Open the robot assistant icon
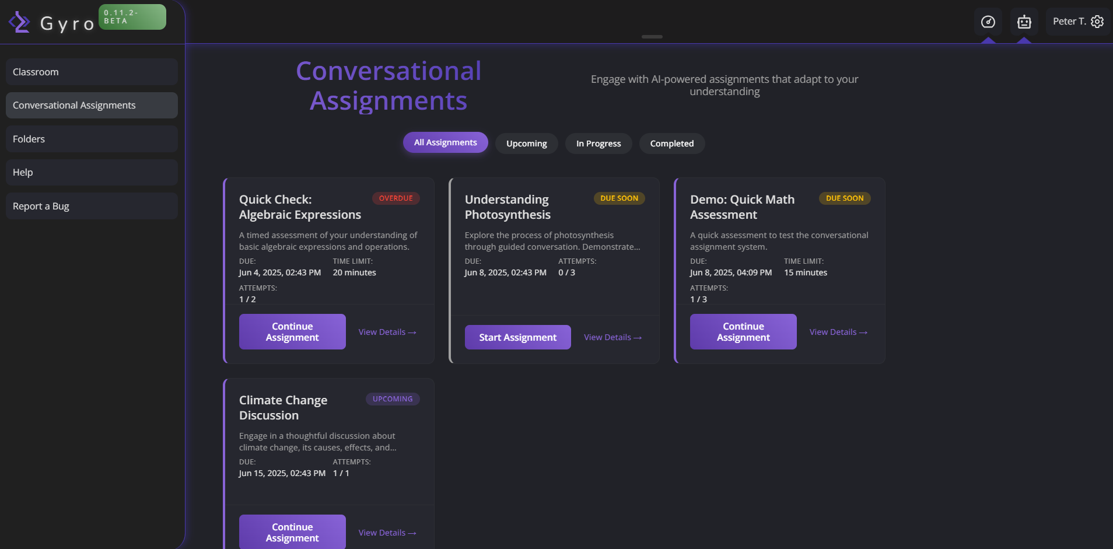Image resolution: width=1113 pixels, height=549 pixels. 1024,22
